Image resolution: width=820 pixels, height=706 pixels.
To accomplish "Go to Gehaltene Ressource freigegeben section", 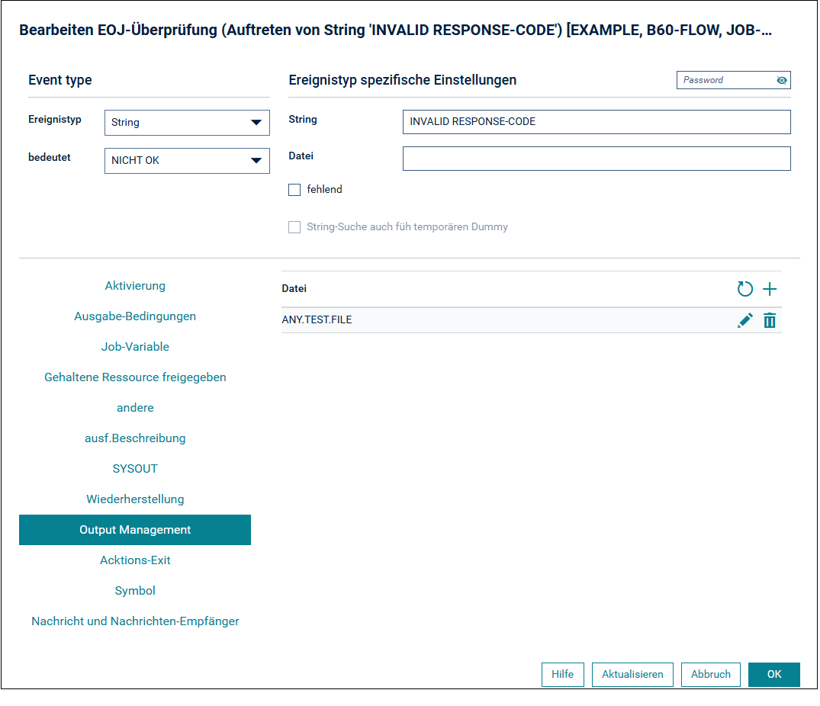I will (x=135, y=377).
